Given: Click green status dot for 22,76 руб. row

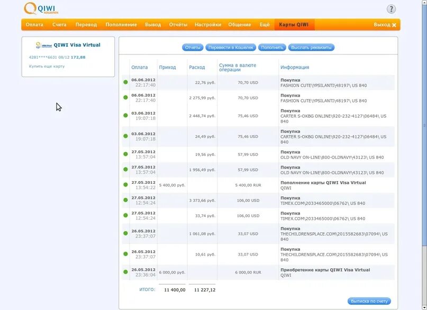Looking at the screenshot, I should click(125, 82).
